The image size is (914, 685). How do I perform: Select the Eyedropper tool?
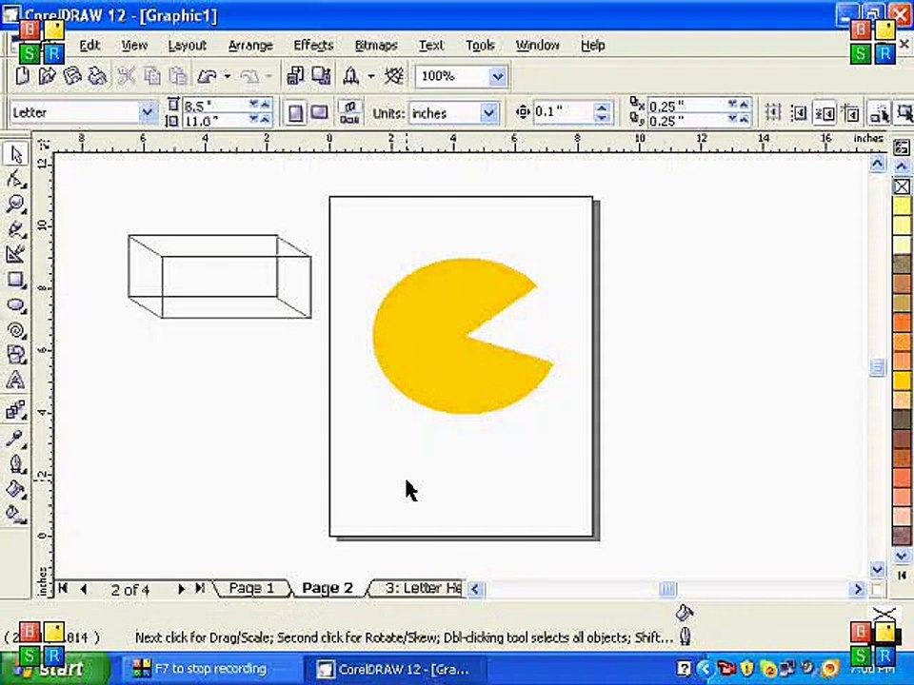16,438
